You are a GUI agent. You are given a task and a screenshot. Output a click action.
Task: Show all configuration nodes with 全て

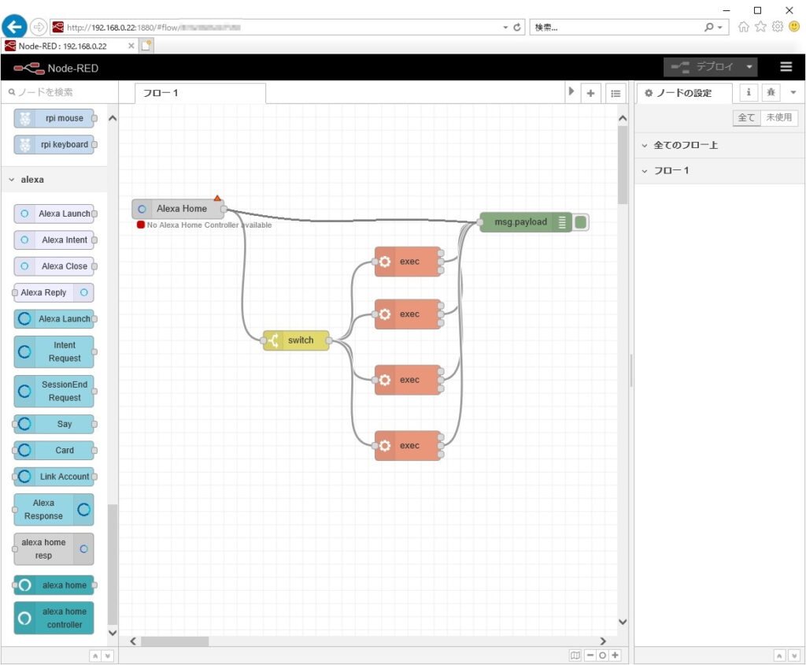point(746,118)
